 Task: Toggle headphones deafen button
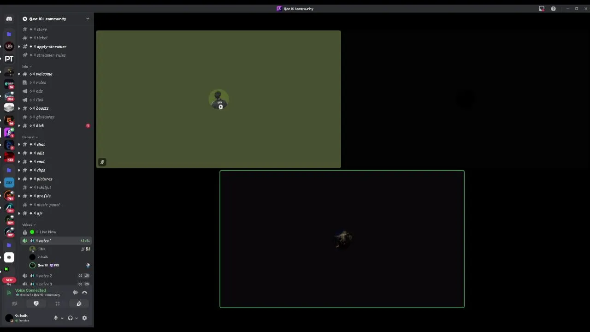[70, 318]
